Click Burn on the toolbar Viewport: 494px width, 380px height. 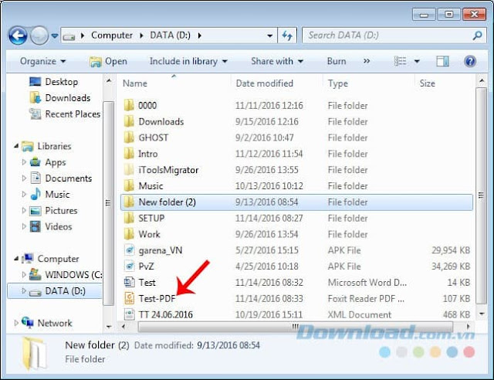point(337,61)
